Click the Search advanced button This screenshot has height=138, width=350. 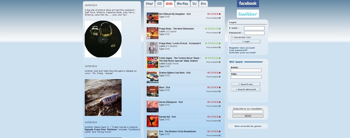[245, 89]
